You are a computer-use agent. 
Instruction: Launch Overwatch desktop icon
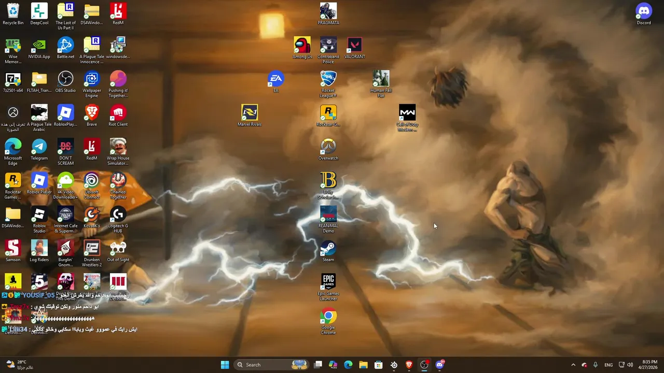pos(328,150)
